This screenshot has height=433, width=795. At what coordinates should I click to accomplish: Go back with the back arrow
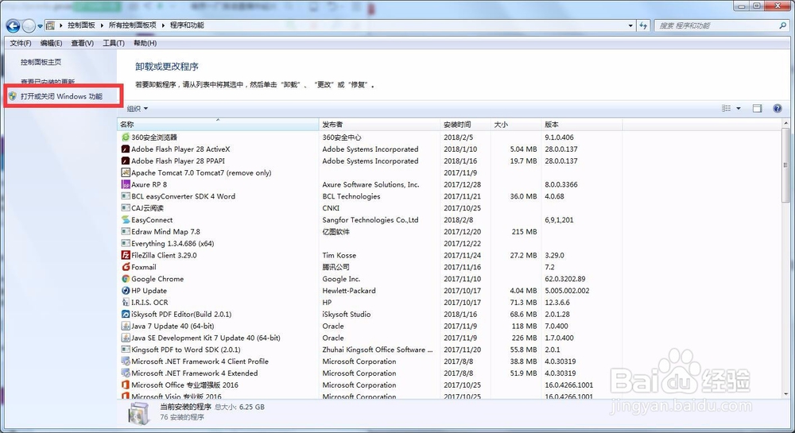tap(14, 25)
